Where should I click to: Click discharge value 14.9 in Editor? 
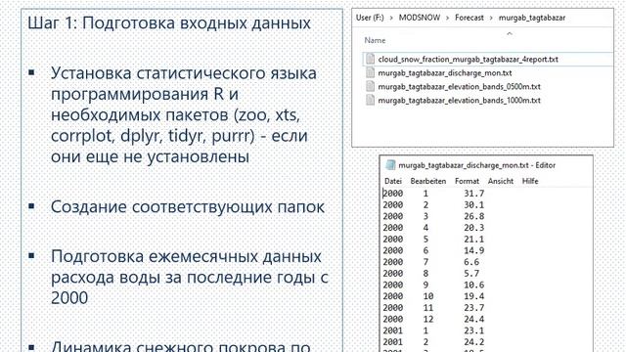point(473,250)
